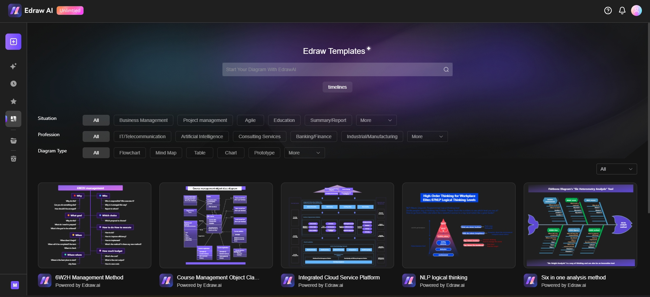Filter situation by Agile
Image resolution: width=650 pixels, height=297 pixels.
[250, 120]
